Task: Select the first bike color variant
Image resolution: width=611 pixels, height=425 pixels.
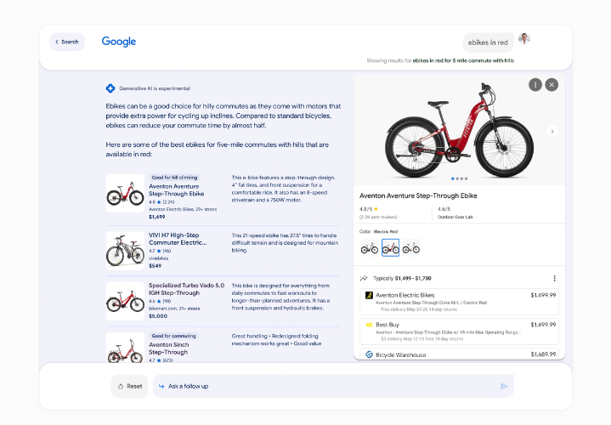Action: (x=369, y=248)
